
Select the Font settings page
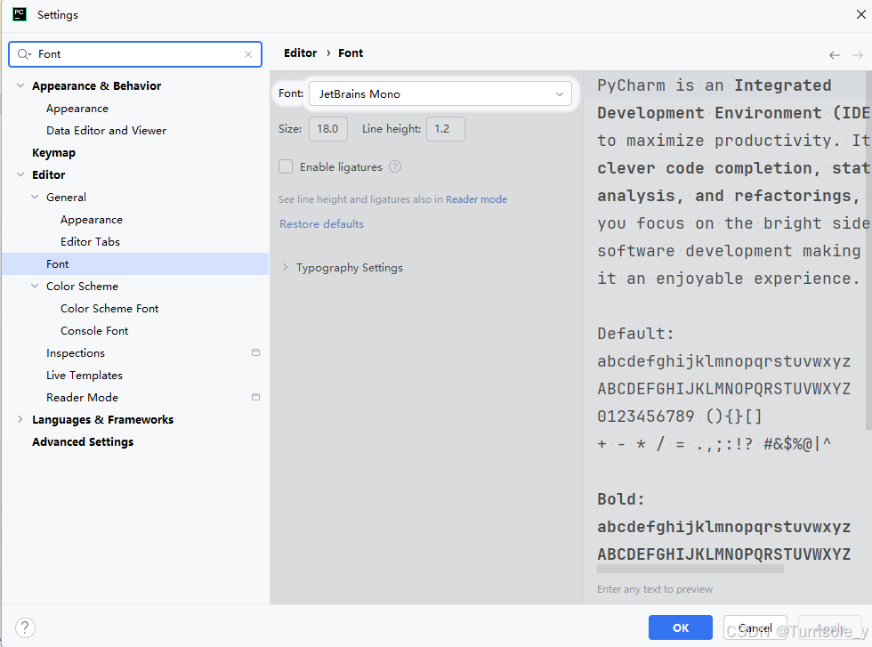tap(135, 263)
